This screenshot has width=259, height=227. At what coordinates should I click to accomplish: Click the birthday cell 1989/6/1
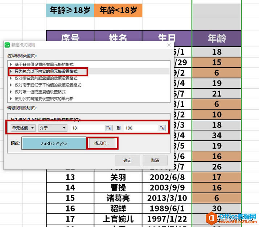tap(167, 209)
